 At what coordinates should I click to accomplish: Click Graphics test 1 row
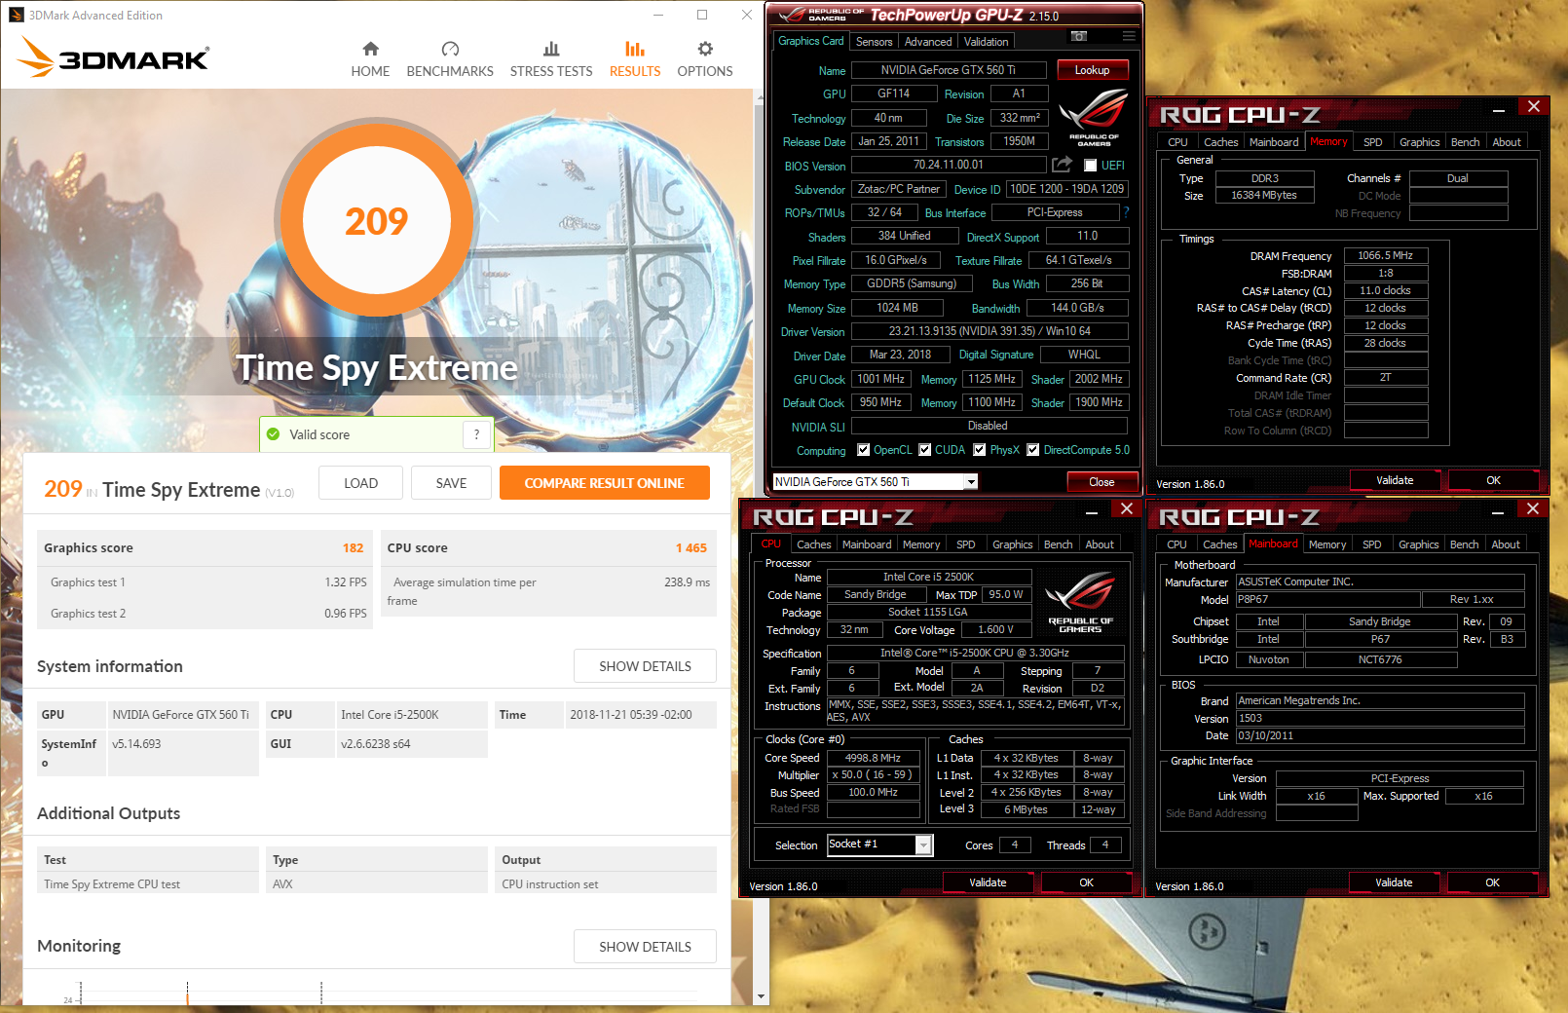[205, 582]
